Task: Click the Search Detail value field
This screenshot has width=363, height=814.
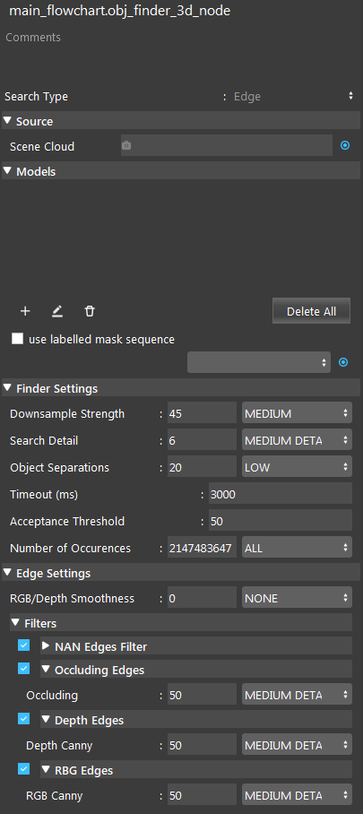Action: click(202, 441)
